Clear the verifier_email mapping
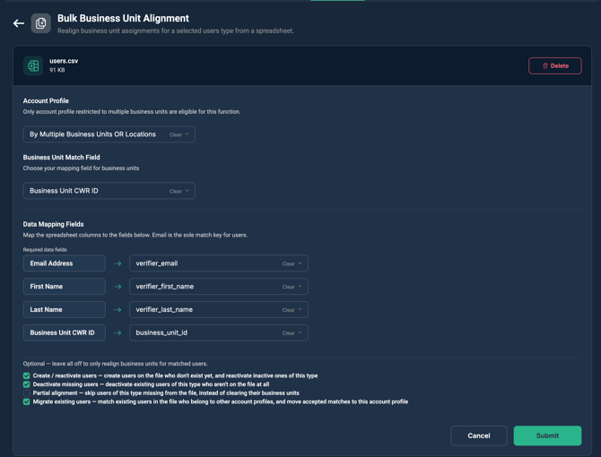601x457 pixels. (288, 263)
